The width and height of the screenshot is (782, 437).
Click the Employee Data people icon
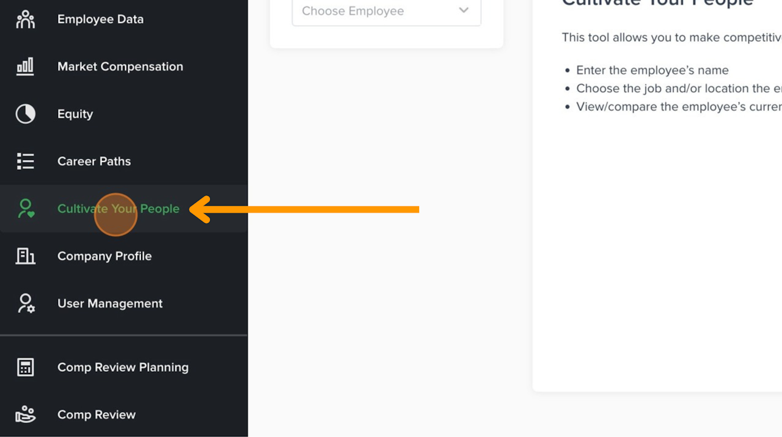point(25,20)
